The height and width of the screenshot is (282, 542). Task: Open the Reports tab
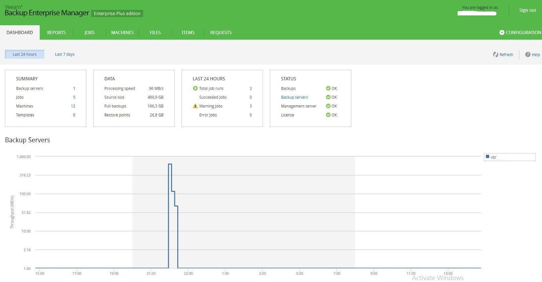click(57, 32)
